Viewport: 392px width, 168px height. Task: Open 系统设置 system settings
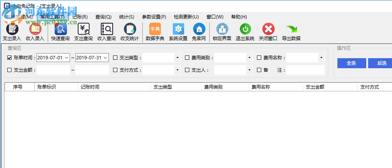pyautogui.click(x=178, y=32)
